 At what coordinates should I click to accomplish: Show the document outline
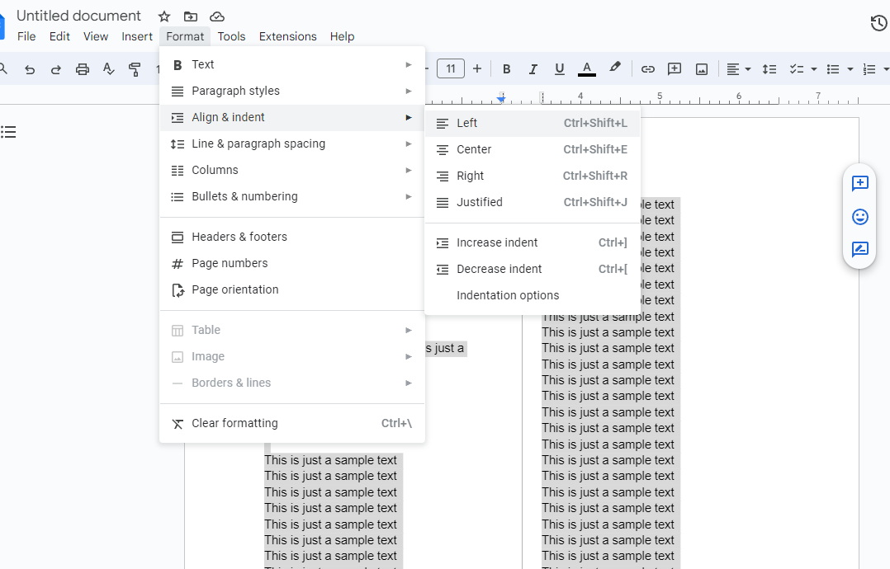9,132
